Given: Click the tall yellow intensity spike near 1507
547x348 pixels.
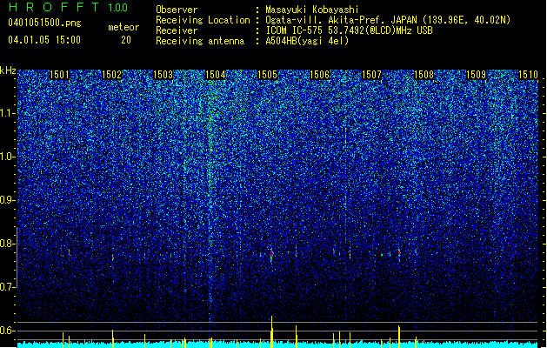Looking at the screenshot, I should [x=399, y=337].
